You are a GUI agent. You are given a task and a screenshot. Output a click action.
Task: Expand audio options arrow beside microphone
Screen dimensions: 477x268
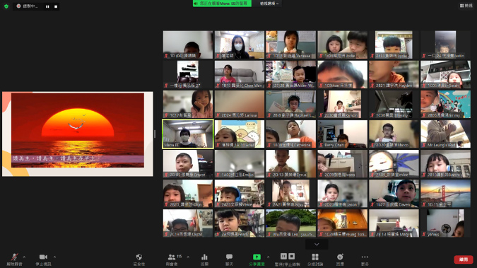24,257
